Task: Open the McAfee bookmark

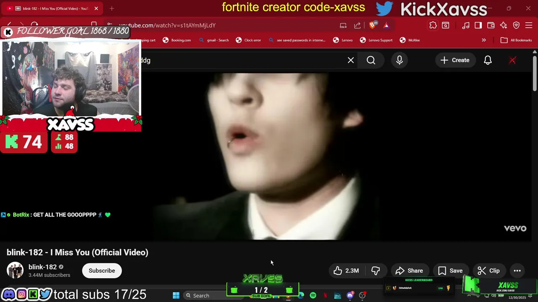Action: tap(410, 40)
